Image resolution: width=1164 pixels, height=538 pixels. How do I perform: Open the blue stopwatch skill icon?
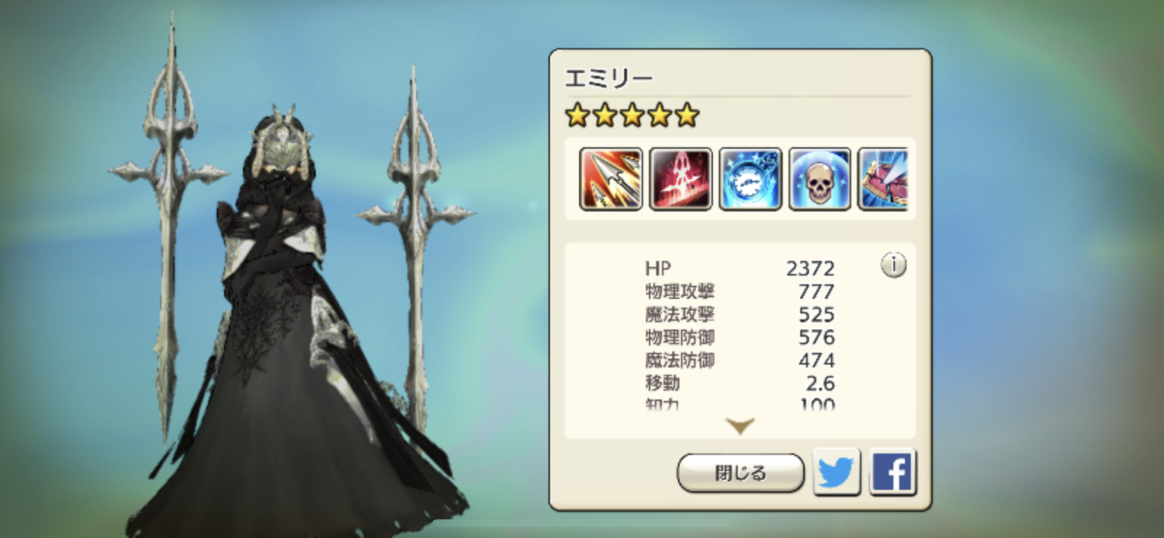pos(750,179)
